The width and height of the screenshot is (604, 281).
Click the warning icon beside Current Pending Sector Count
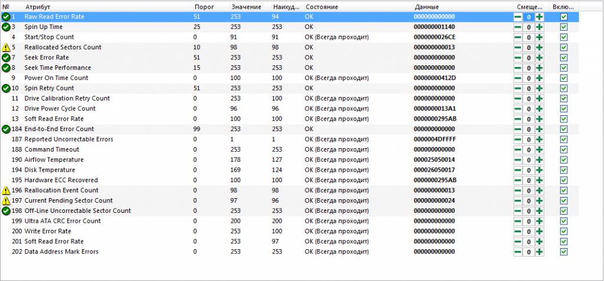pyautogui.click(x=6, y=201)
